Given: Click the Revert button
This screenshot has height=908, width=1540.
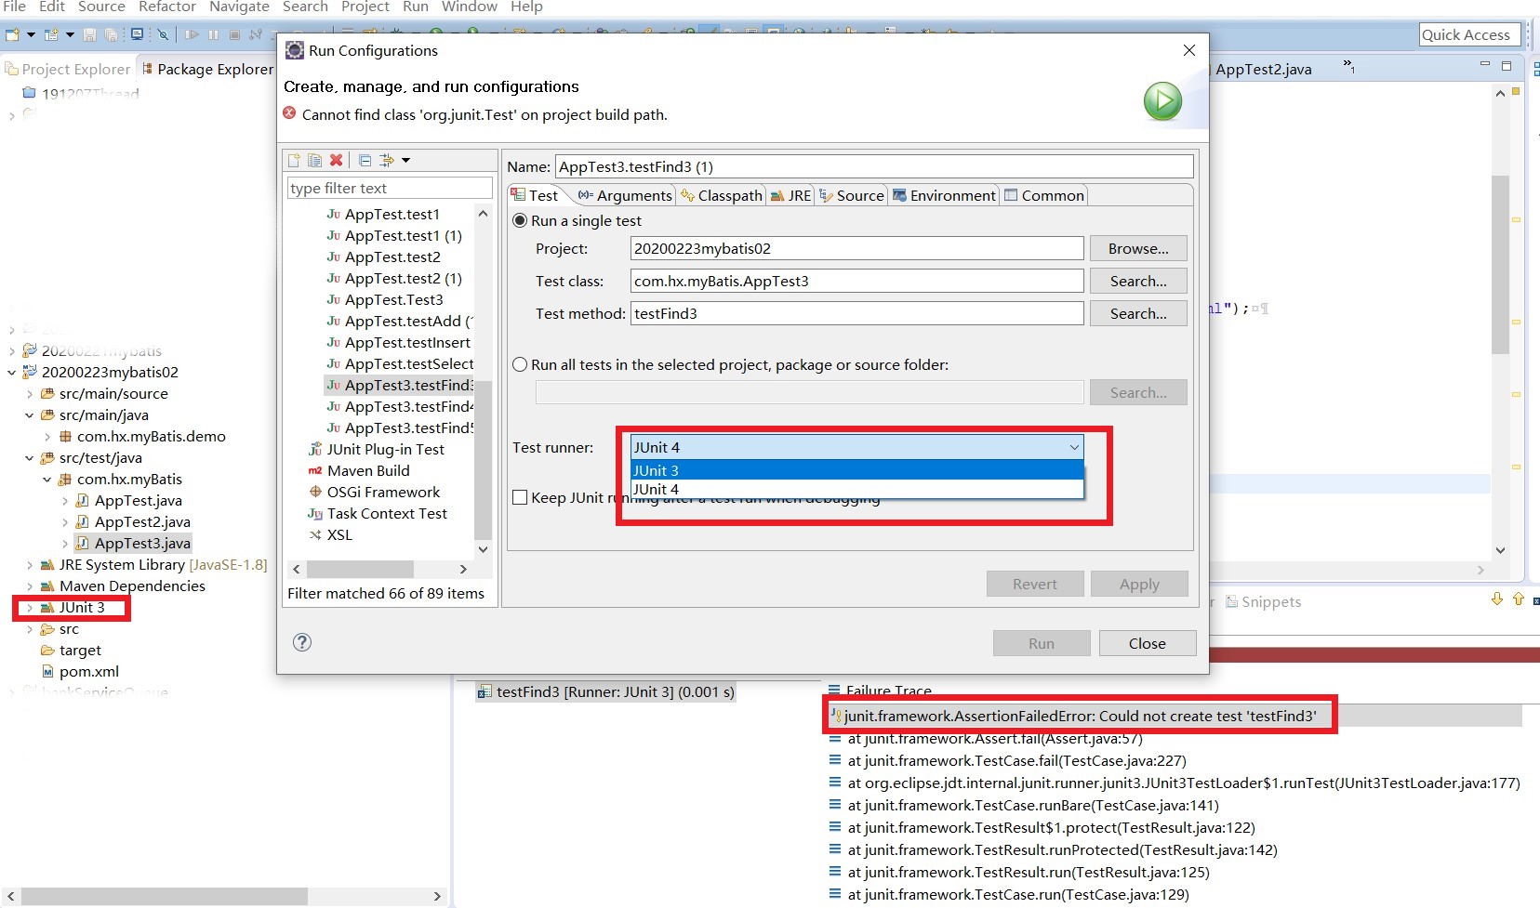Looking at the screenshot, I should point(1035,584).
